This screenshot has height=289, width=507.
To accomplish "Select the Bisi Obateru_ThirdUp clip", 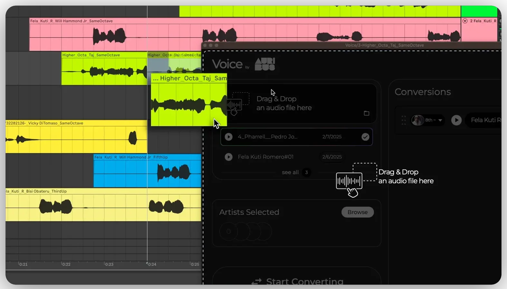I will click(x=103, y=204).
